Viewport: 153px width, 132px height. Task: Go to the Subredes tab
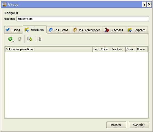(x=114, y=30)
